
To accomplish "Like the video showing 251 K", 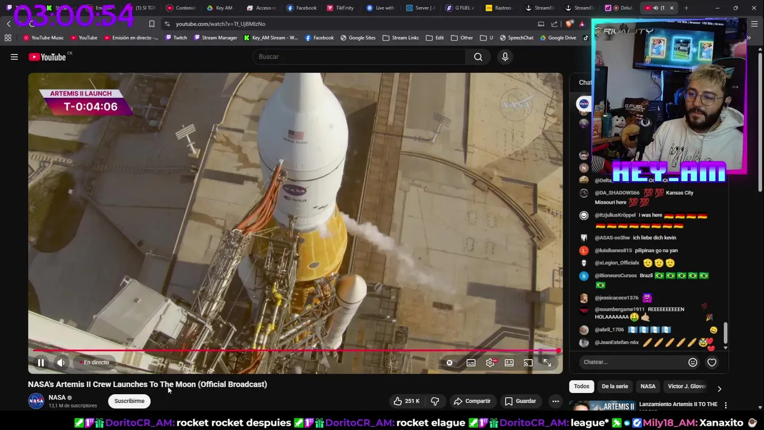I will point(406,401).
